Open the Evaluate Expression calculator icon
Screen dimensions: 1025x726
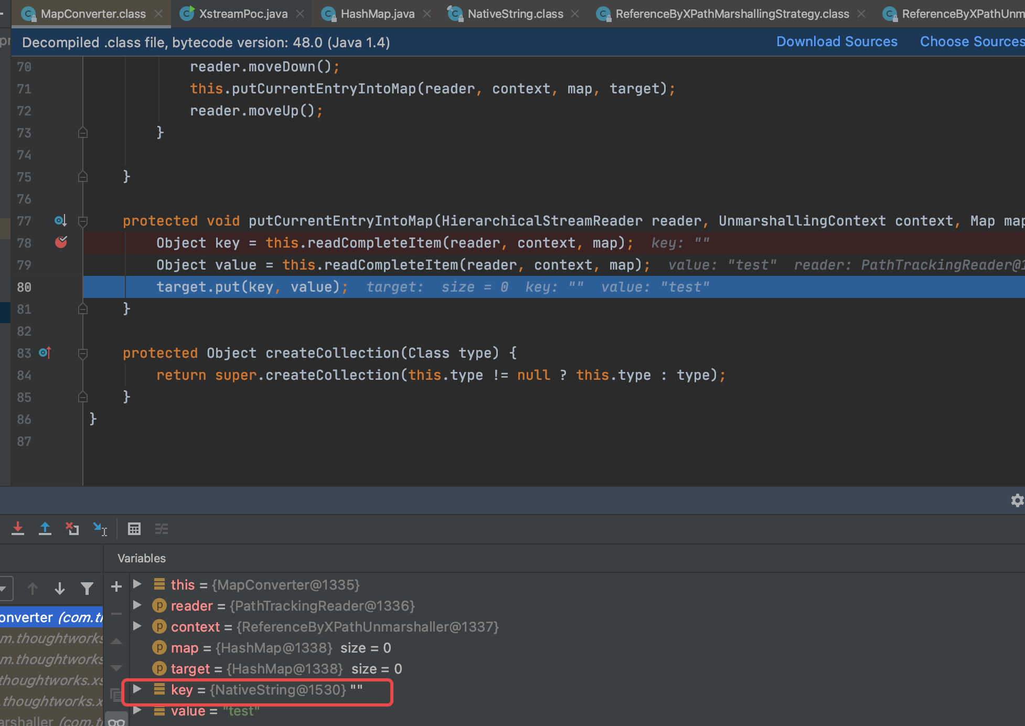[x=134, y=529]
